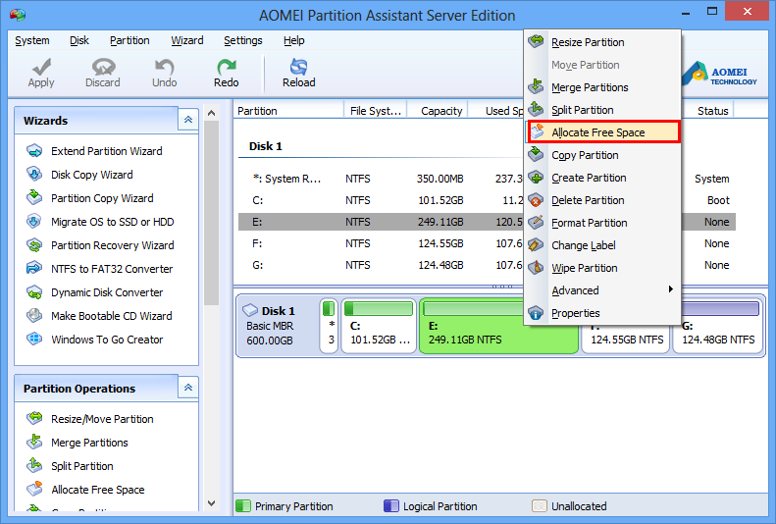Click Resize/Move Partition icon in Partition Operations
This screenshot has width=776, height=524.
[x=34, y=419]
